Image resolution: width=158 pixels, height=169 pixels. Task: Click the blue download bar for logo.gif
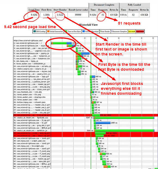click(x=94, y=77)
